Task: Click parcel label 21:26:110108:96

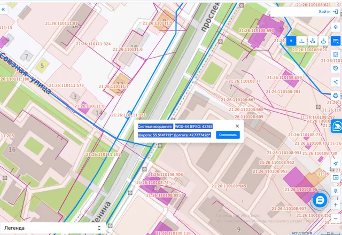Action: 301,190
